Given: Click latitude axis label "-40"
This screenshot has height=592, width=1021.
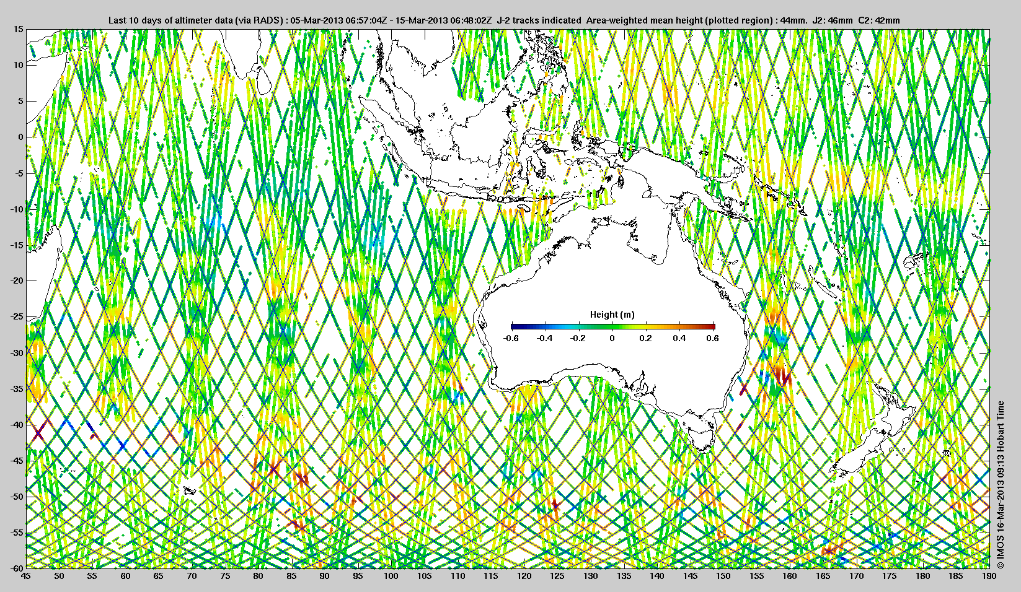Looking at the screenshot, I should 17,424.
